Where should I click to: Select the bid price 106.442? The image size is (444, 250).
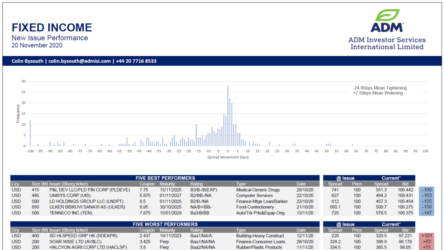click(405, 190)
